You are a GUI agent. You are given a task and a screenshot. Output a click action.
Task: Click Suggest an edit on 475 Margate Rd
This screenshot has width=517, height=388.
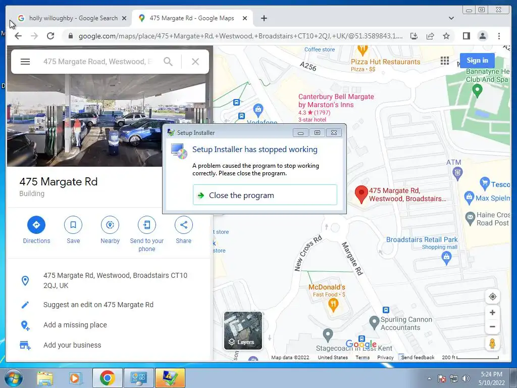pos(98,305)
